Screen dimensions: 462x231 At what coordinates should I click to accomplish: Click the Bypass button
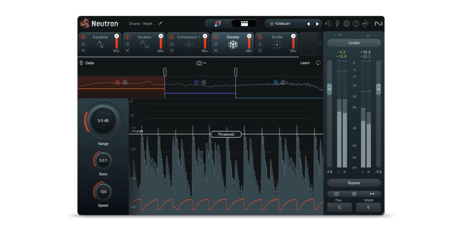354,183
